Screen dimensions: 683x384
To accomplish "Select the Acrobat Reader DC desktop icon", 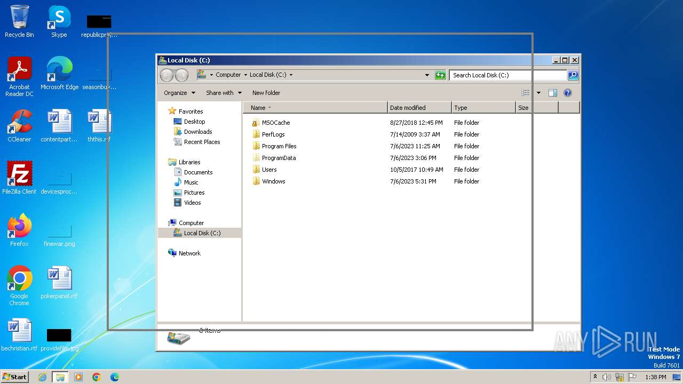I will click(19, 77).
